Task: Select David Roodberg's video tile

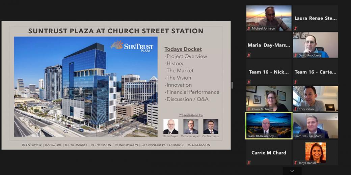Action: pyautogui.click(x=316, y=45)
